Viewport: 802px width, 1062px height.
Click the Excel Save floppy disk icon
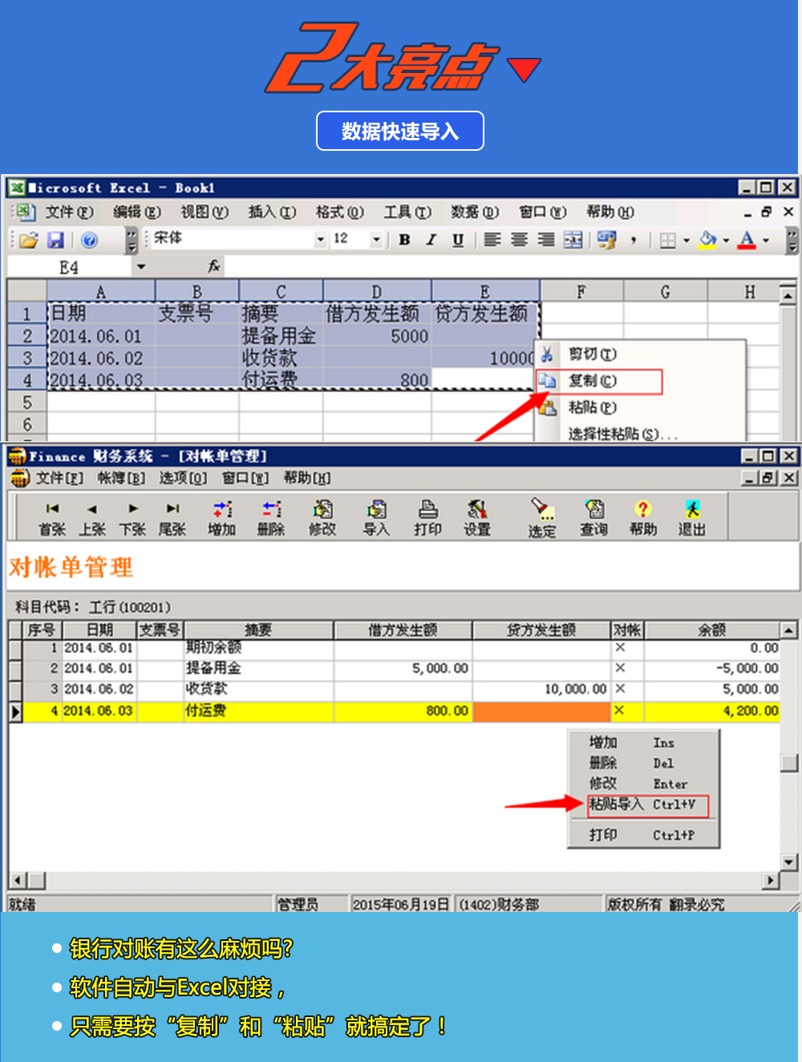point(55,240)
